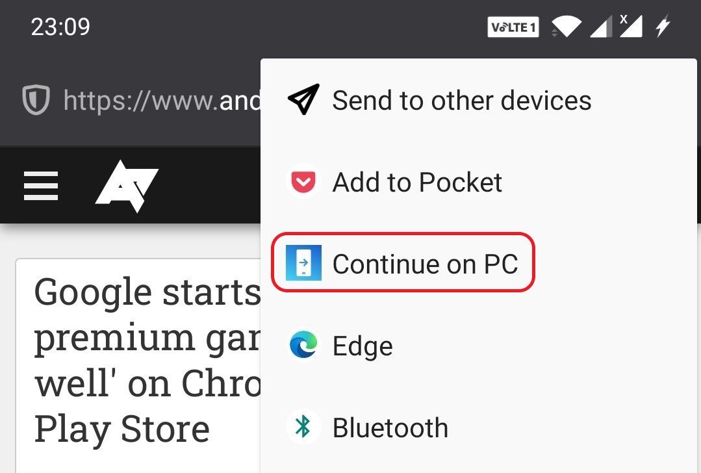The width and height of the screenshot is (701, 473).
Task: Click the VoLTE 1 status indicator
Action: point(513,27)
